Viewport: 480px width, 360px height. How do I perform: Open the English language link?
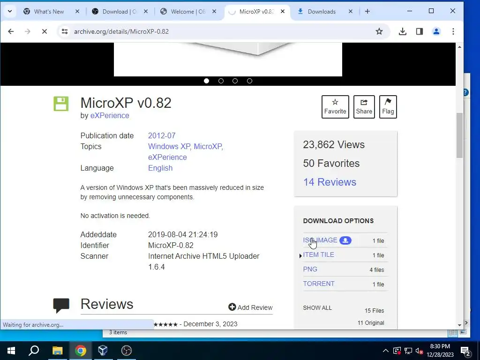pyautogui.click(x=160, y=168)
